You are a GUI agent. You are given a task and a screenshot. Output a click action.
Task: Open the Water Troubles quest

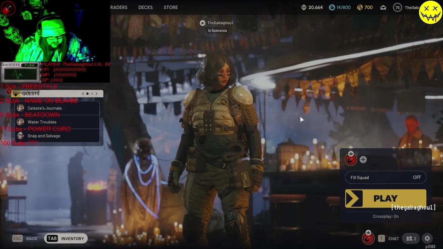pos(57,122)
